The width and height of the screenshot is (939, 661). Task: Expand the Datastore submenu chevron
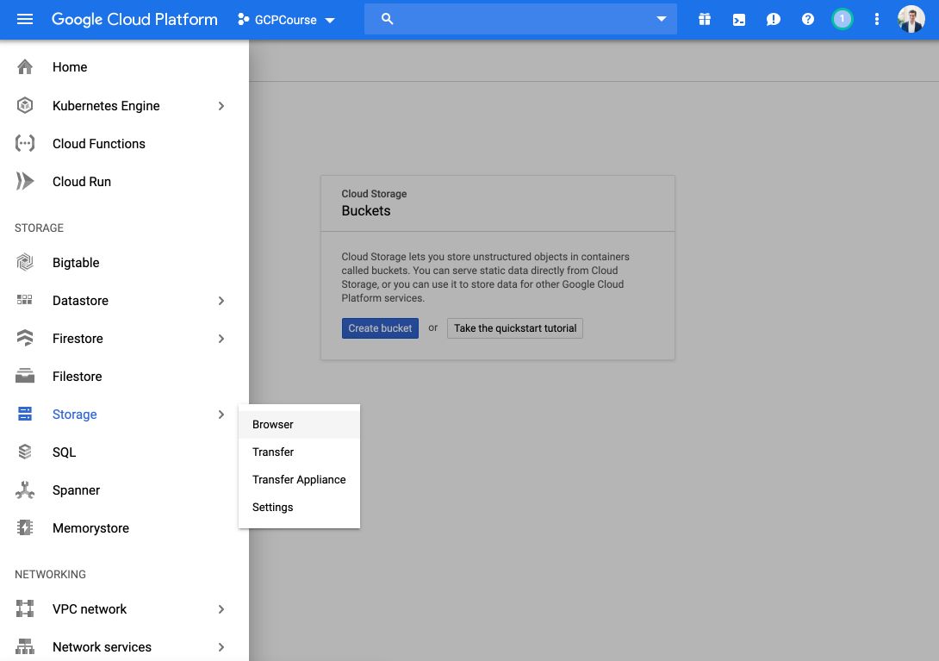(221, 301)
